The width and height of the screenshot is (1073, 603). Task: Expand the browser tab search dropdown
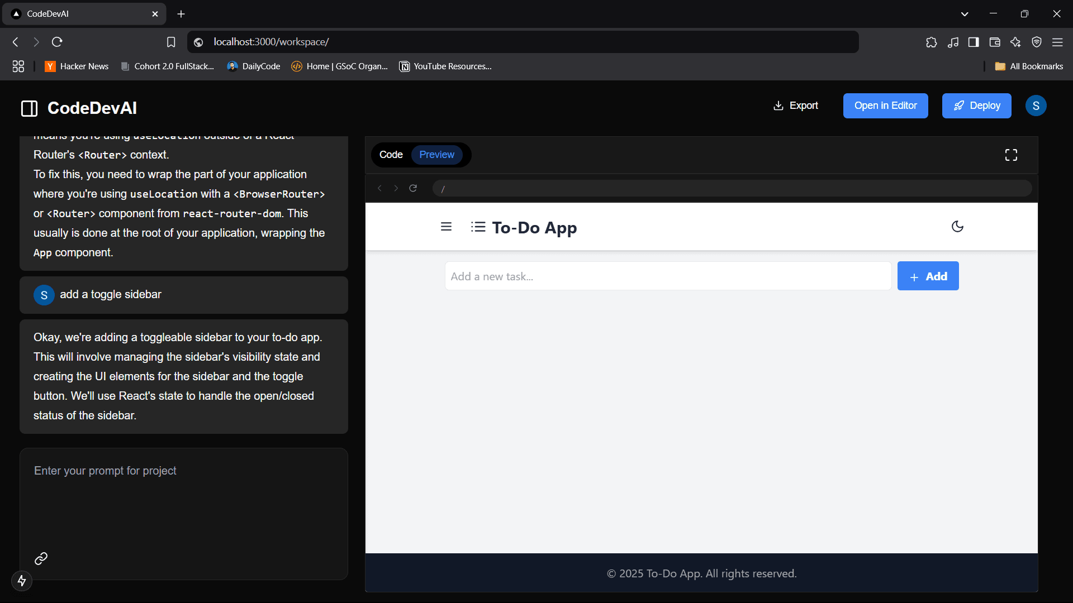point(965,14)
